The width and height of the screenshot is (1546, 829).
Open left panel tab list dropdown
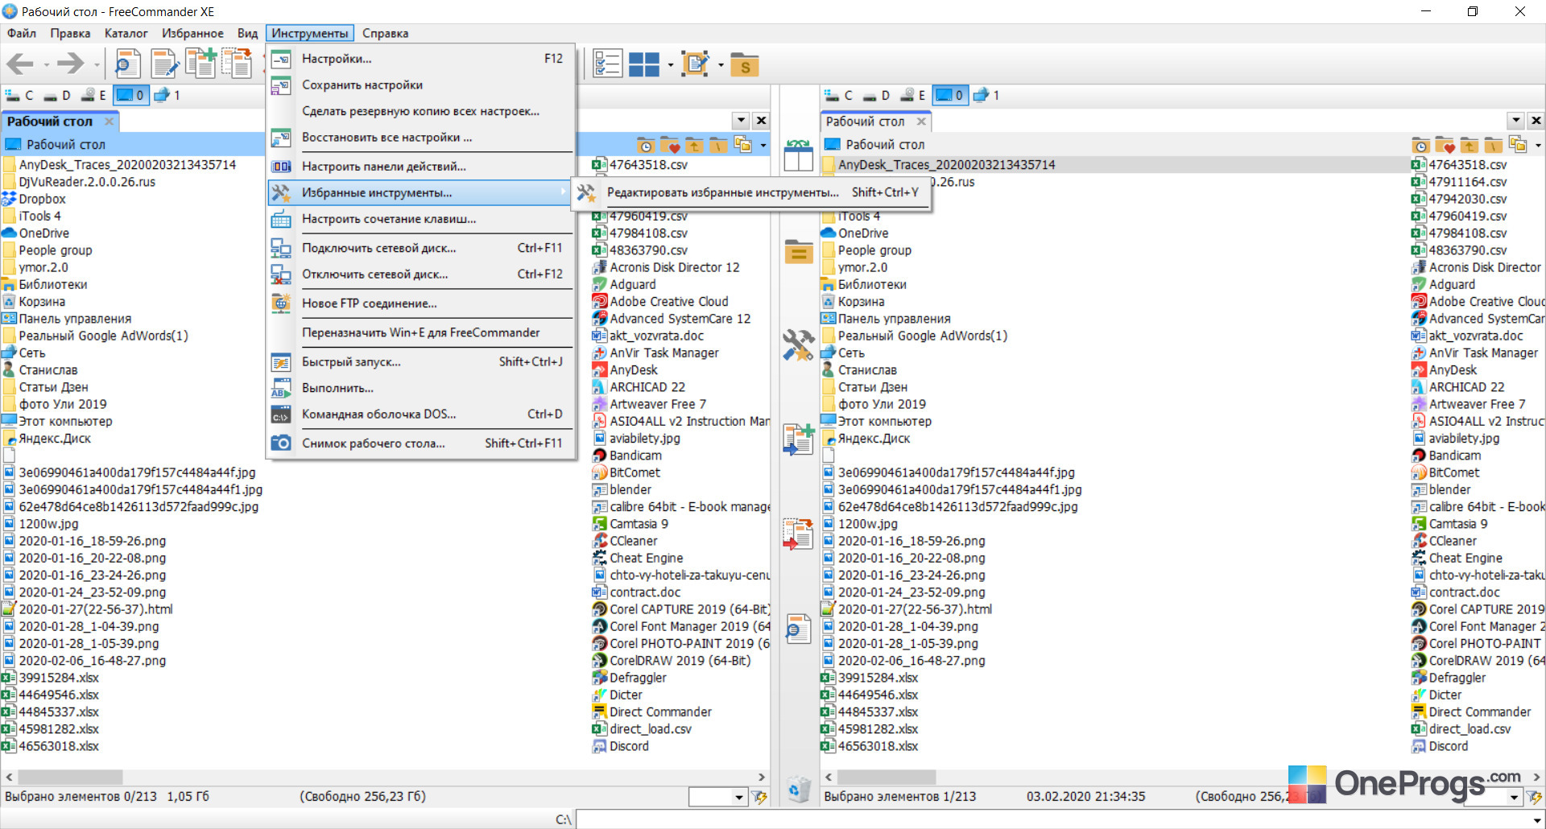[x=742, y=121]
